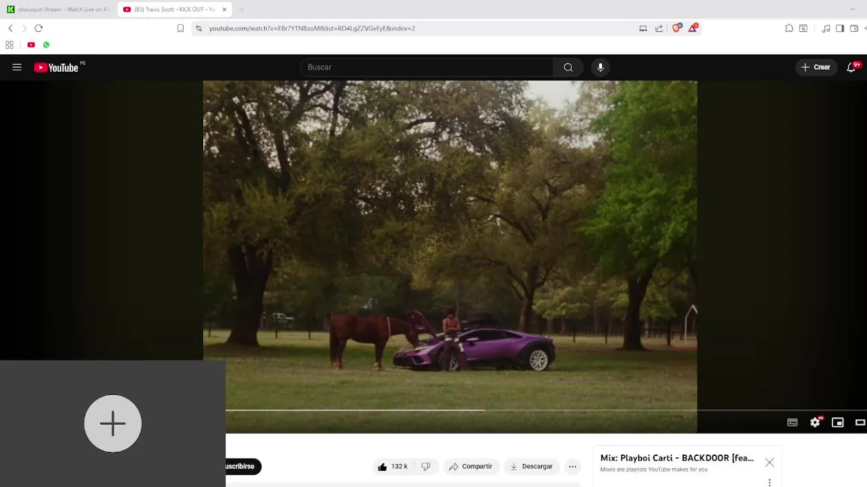Image resolution: width=867 pixels, height=487 pixels.
Task: Go back in browser history
Action: click(10, 28)
